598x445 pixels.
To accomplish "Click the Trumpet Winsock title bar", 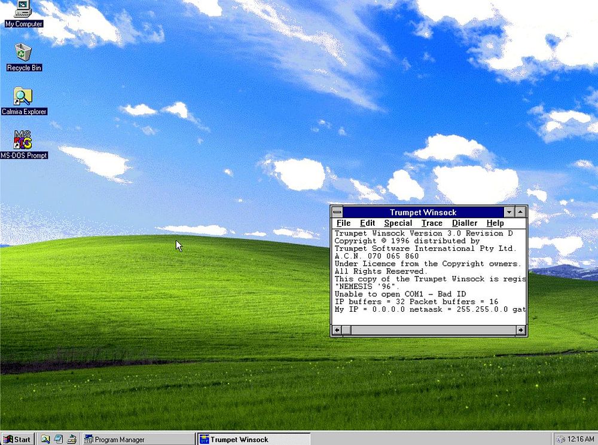I will click(423, 212).
